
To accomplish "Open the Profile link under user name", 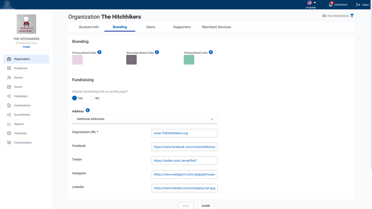I will [x=26, y=47].
